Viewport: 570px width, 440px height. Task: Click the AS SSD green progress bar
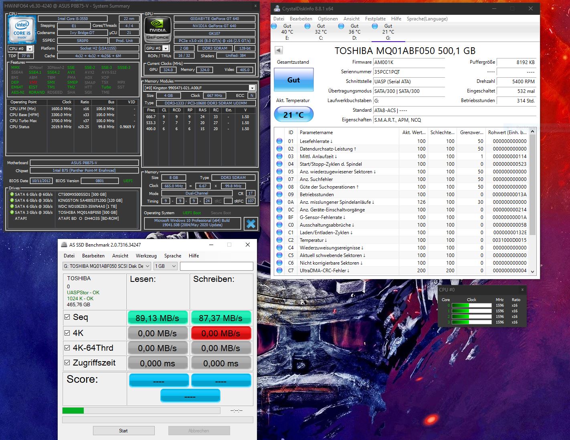pyautogui.click(x=141, y=410)
